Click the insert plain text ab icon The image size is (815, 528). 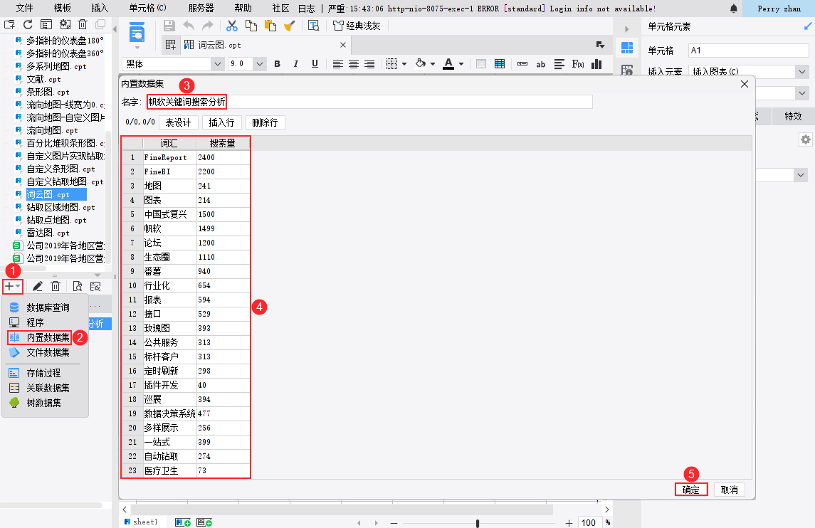[540, 64]
